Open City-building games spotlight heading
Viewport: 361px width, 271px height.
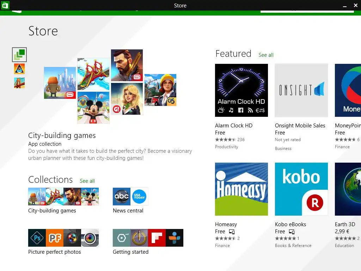tap(62, 135)
